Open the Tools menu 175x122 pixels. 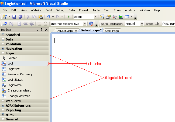[x=117, y=10]
